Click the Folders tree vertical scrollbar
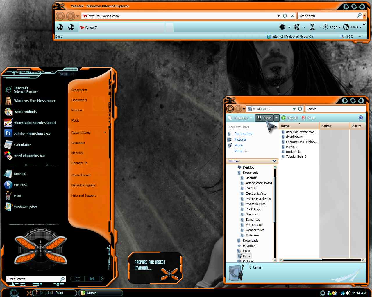Image resolution: width=372 pixels, height=297 pixels. click(x=275, y=214)
